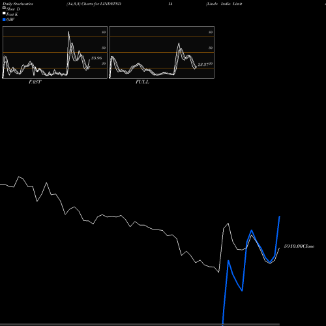This screenshot has height=326, width=326.
Task: Click the Linde India Limited name text
Action: [x=224, y=4]
